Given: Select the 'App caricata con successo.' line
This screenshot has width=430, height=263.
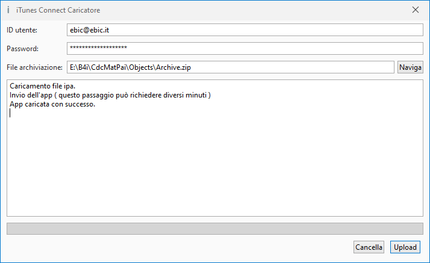Looking at the screenshot, I should [x=52, y=104].
